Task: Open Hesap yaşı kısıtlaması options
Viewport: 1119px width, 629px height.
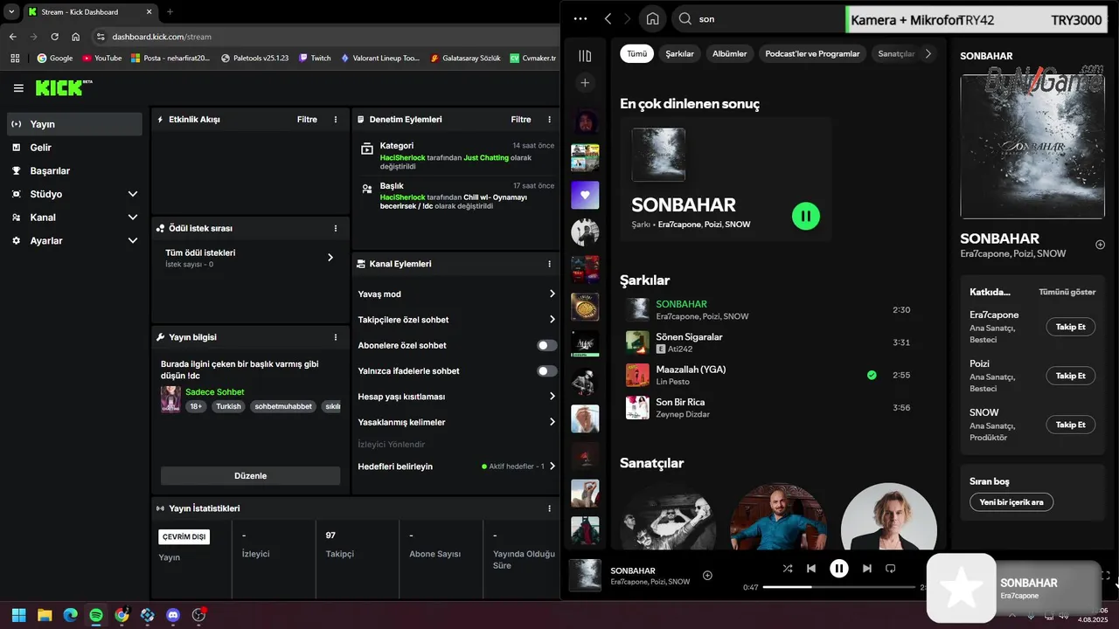Action: click(457, 397)
